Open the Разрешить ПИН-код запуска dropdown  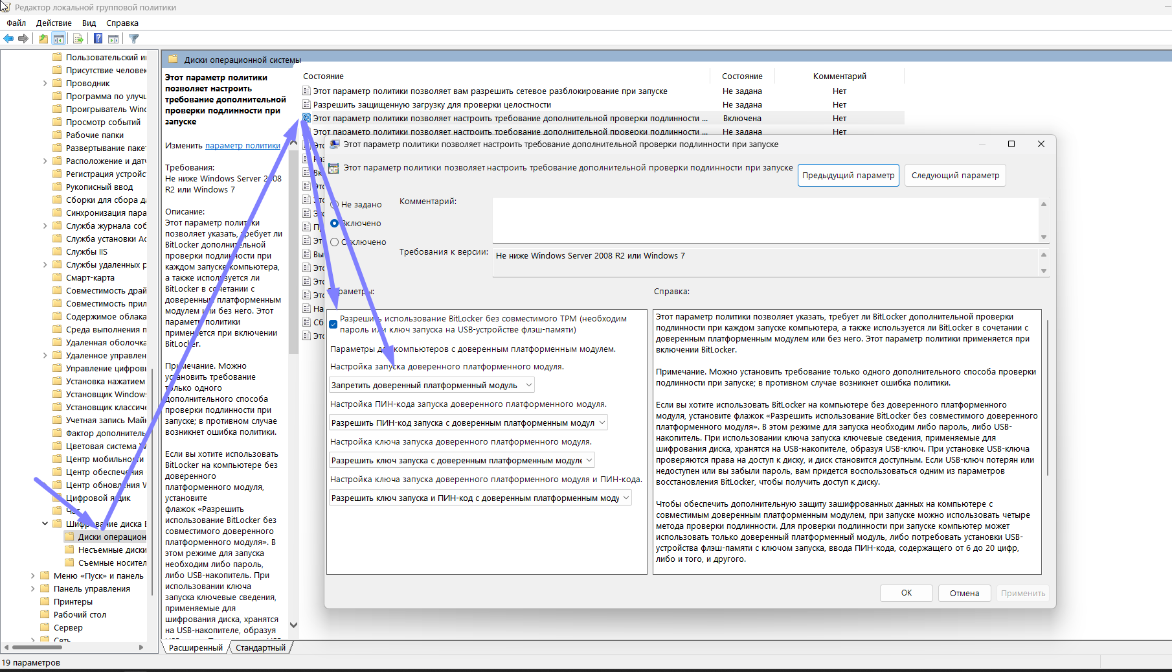[x=468, y=423]
